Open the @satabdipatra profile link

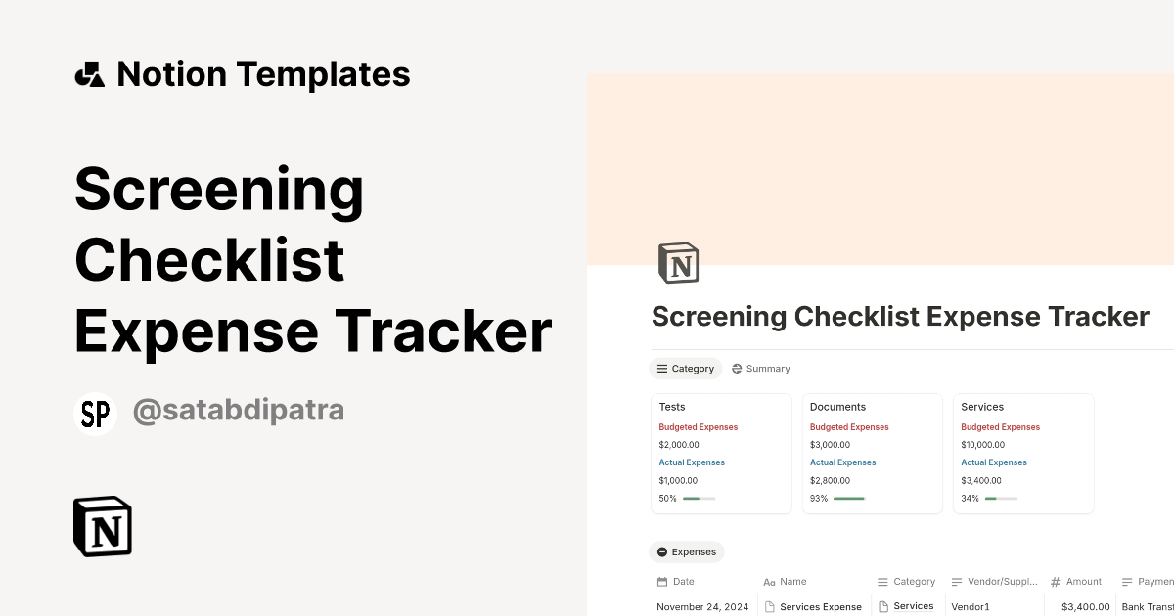click(238, 410)
